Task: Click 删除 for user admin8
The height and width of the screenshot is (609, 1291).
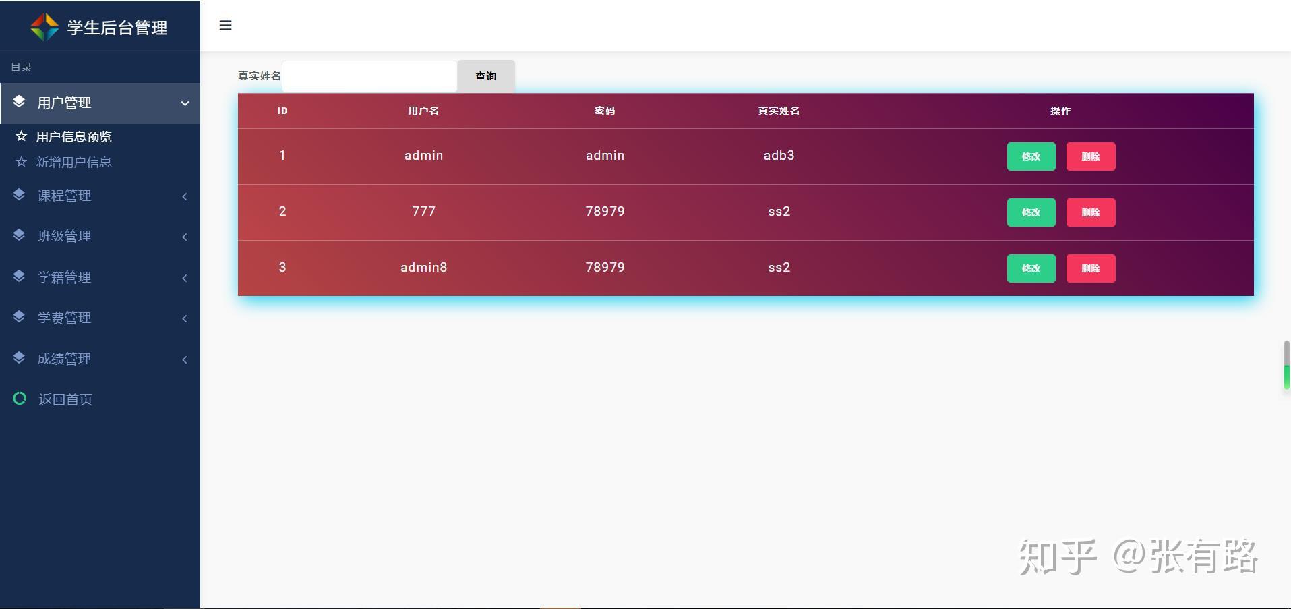Action: click(x=1091, y=268)
